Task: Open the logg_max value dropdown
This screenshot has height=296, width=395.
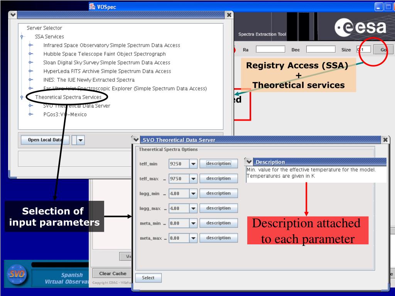Action: pyautogui.click(x=193, y=209)
